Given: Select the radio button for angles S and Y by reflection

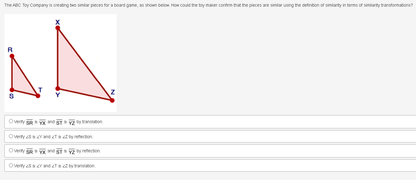Looking at the screenshot, I should click(x=11, y=136).
